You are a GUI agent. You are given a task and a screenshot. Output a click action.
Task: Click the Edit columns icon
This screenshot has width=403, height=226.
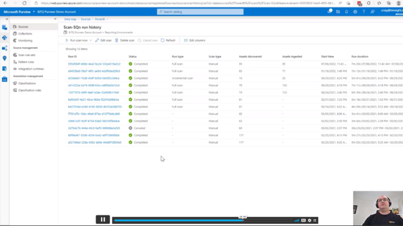[x=186, y=40]
